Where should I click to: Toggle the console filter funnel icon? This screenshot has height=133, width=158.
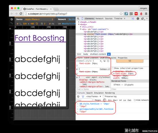click(83, 96)
